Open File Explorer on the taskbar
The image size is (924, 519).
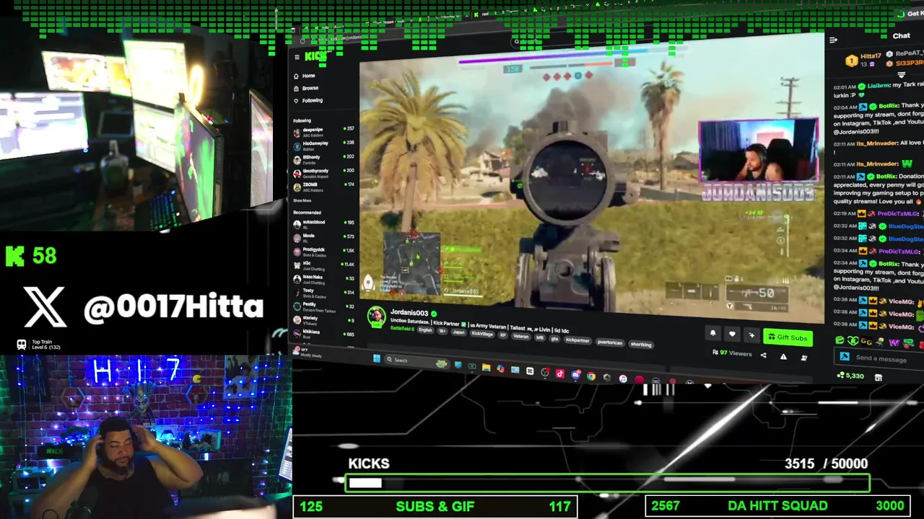(486, 368)
